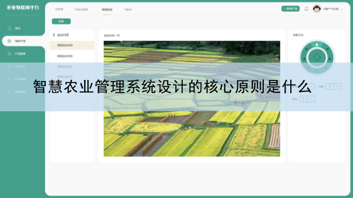Switch to the 视频监控 tab

tap(107, 9)
